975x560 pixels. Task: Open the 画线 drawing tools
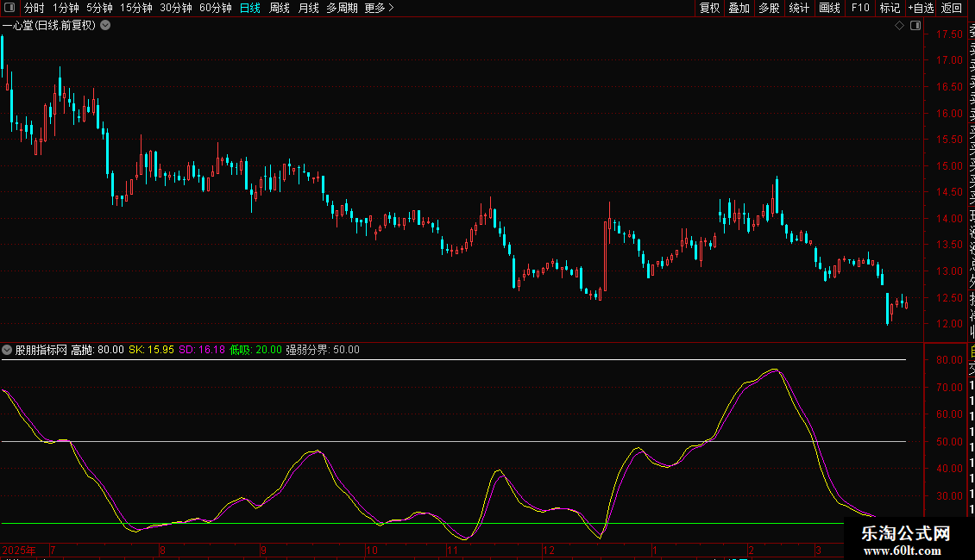click(829, 8)
